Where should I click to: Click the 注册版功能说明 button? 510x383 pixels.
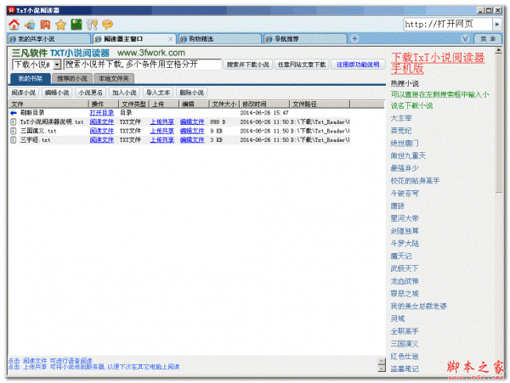tap(358, 65)
